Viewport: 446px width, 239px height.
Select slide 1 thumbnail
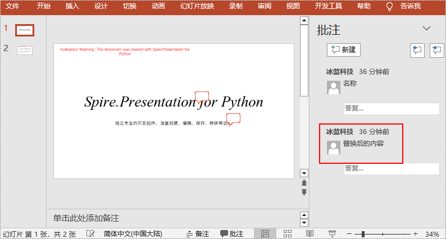point(25,30)
